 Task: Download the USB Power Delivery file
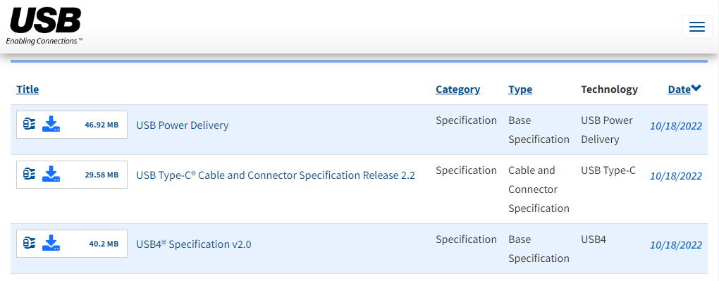pos(51,124)
